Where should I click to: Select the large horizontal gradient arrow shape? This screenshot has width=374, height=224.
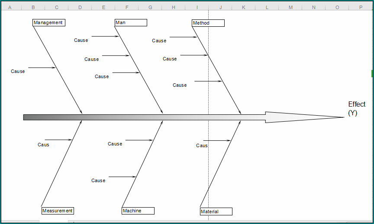pyautogui.click(x=184, y=117)
